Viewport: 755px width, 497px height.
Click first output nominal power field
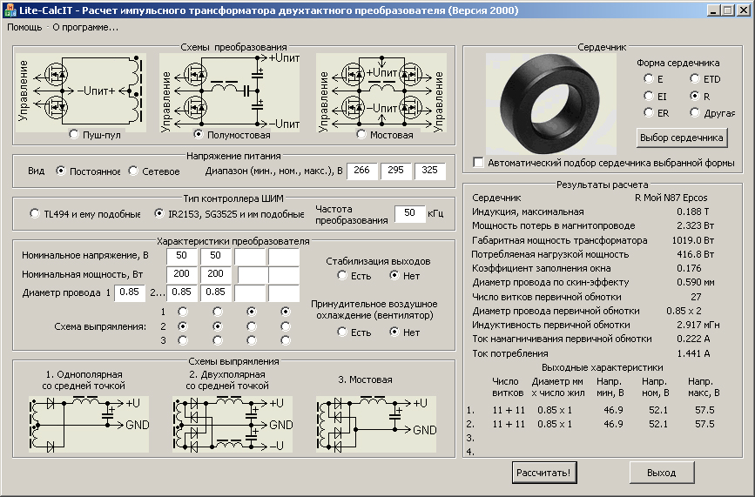point(181,274)
